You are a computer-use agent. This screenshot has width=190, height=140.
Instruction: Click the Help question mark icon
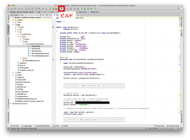pos(95,9)
